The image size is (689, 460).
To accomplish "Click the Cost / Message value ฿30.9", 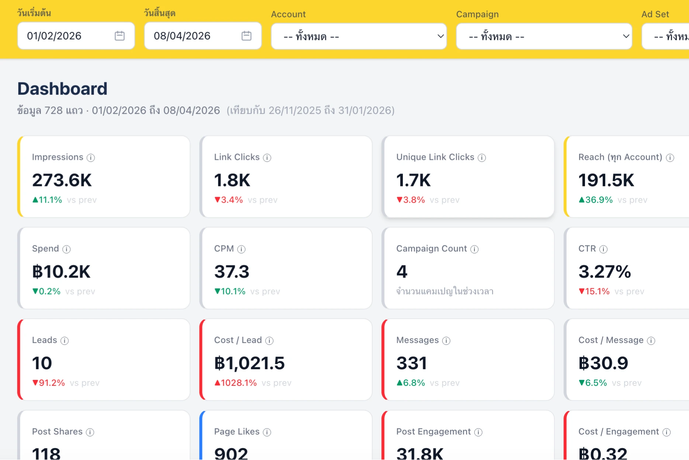I will click(x=603, y=363).
